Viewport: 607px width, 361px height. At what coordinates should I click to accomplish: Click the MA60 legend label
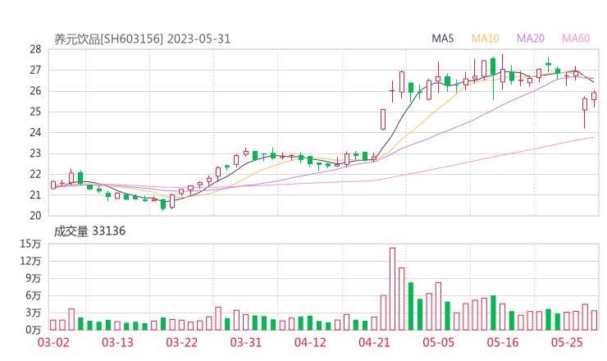tap(576, 39)
